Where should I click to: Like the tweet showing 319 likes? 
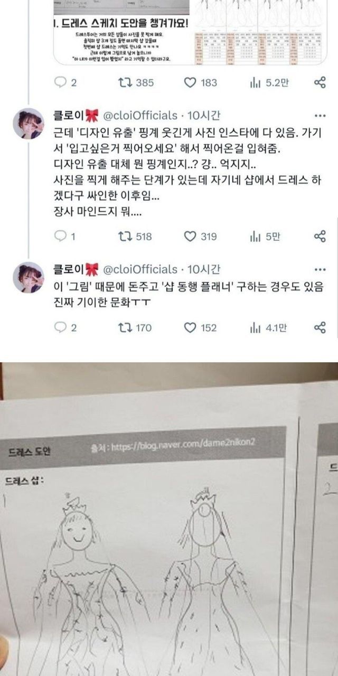[200, 237]
